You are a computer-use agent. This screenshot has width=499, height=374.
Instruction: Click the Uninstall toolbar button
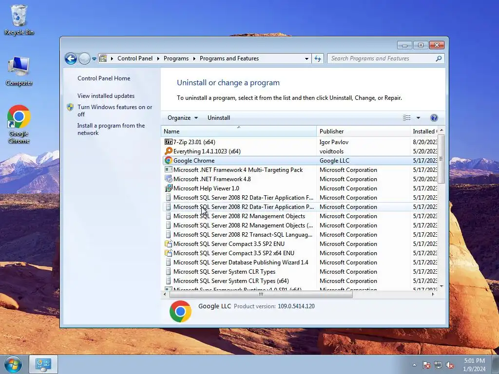coord(219,118)
